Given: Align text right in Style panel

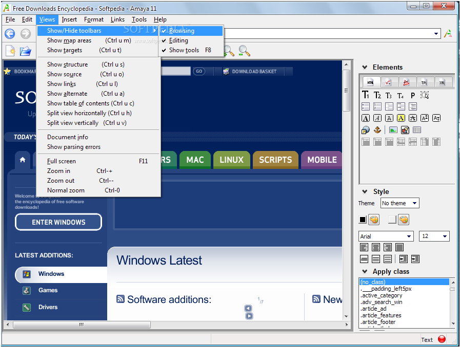Looking at the screenshot, I should pos(388,247).
